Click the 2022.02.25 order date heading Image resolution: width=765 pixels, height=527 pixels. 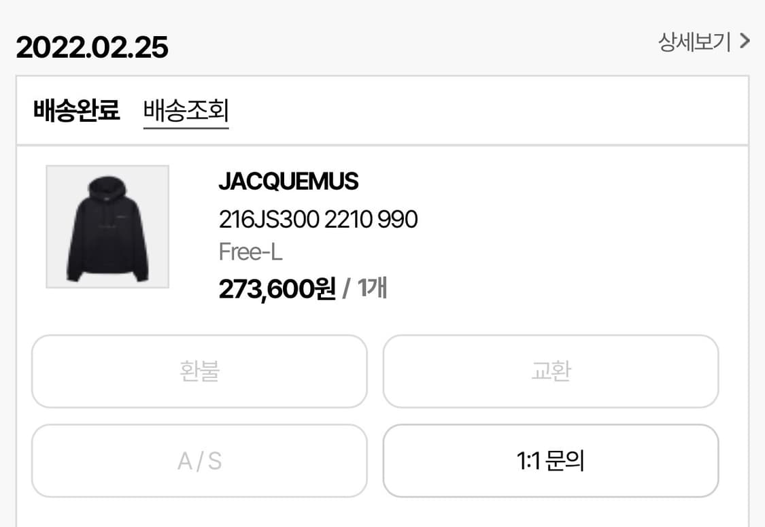tap(92, 48)
